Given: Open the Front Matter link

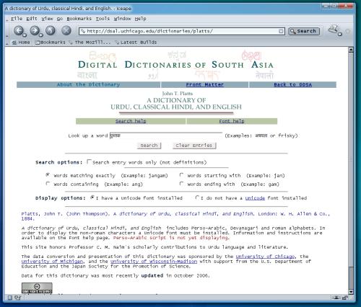Looking at the screenshot, I should pyautogui.click(x=205, y=84).
